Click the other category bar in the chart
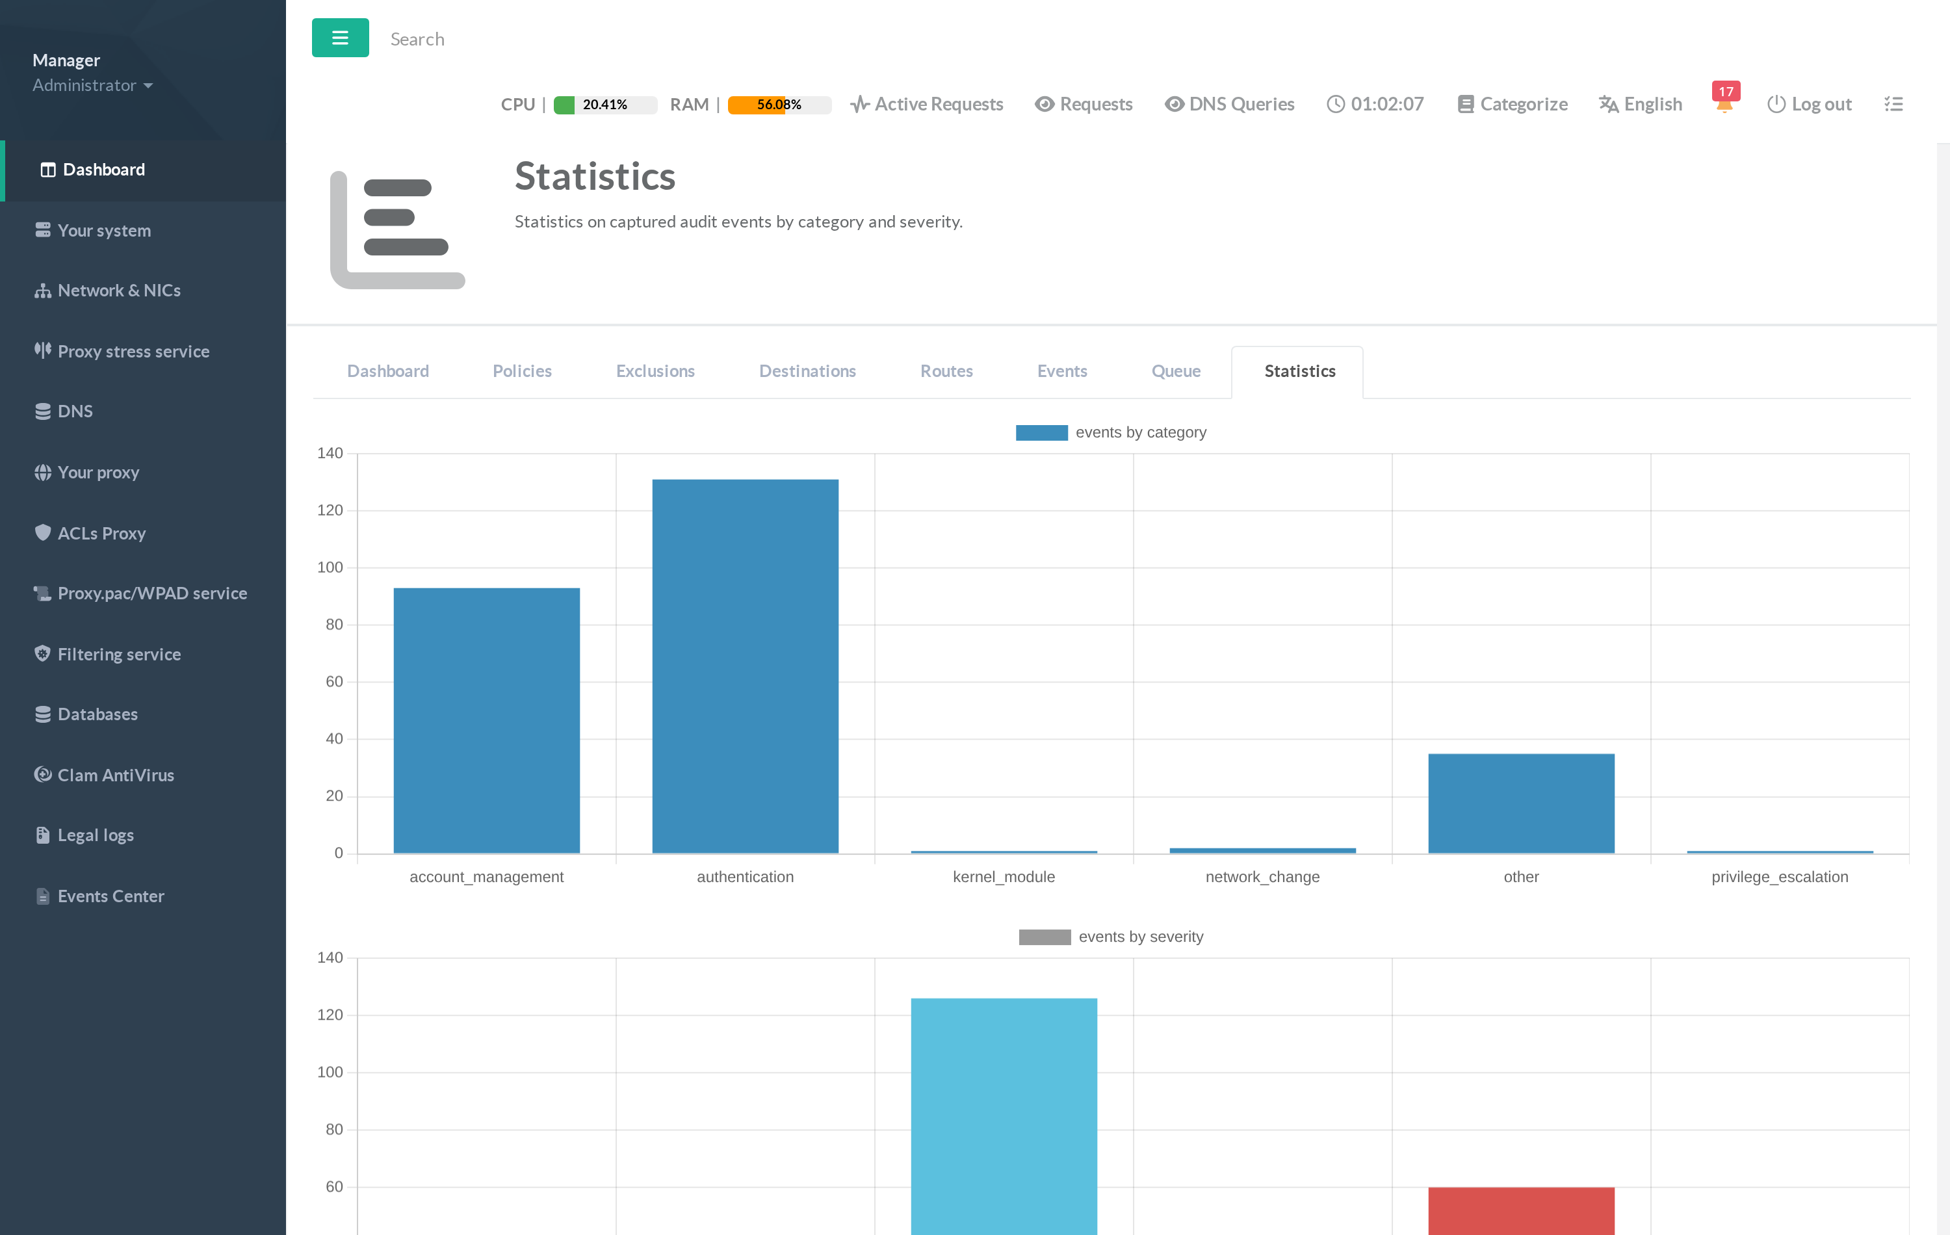Image resolution: width=1950 pixels, height=1235 pixels. (x=1521, y=803)
